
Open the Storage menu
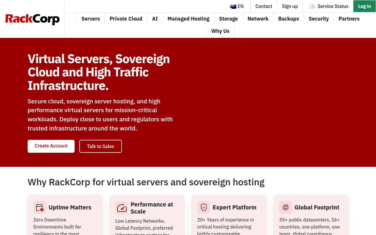coord(229,19)
